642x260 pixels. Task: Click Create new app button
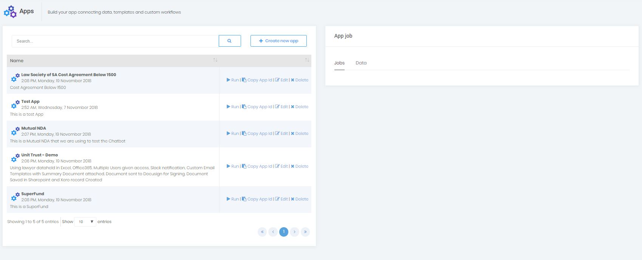(278, 41)
